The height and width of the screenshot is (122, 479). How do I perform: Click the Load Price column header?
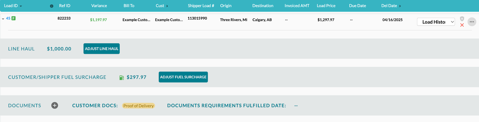pyautogui.click(x=326, y=6)
